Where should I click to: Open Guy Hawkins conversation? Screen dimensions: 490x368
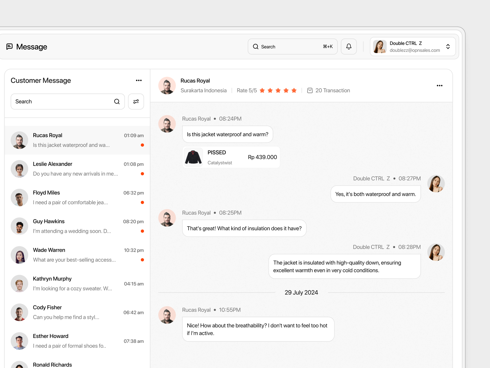(x=77, y=226)
